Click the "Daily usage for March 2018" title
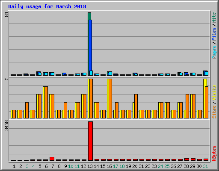Image resolution: width=219 pixels, height=171 pixels. click(47, 6)
